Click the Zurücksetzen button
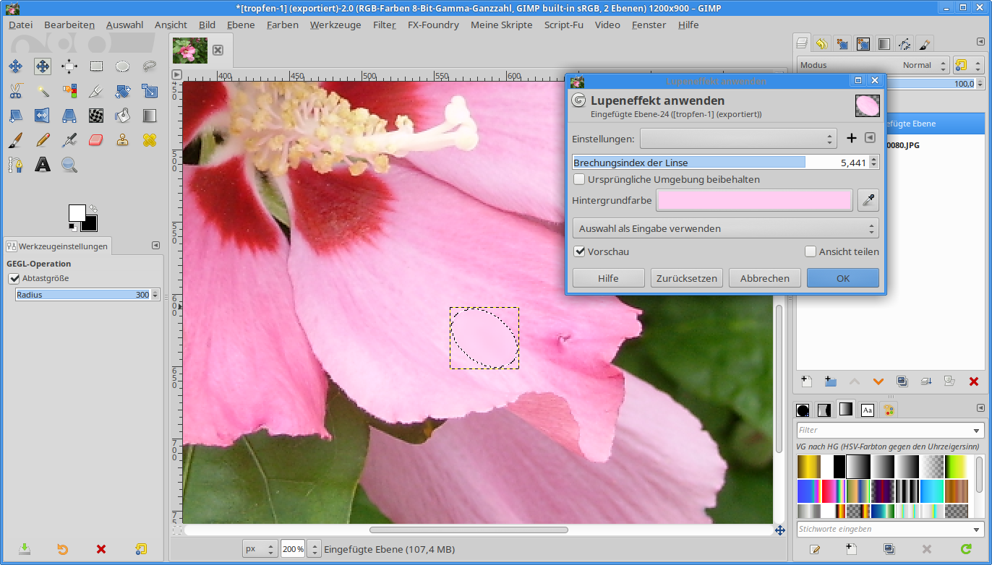 (x=686, y=278)
